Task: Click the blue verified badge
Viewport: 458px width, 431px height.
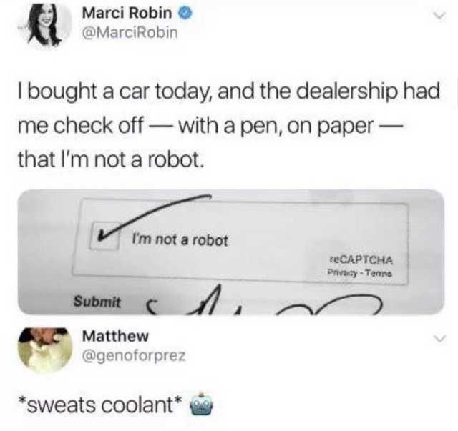Action: pyautogui.click(x=185, y=13)
